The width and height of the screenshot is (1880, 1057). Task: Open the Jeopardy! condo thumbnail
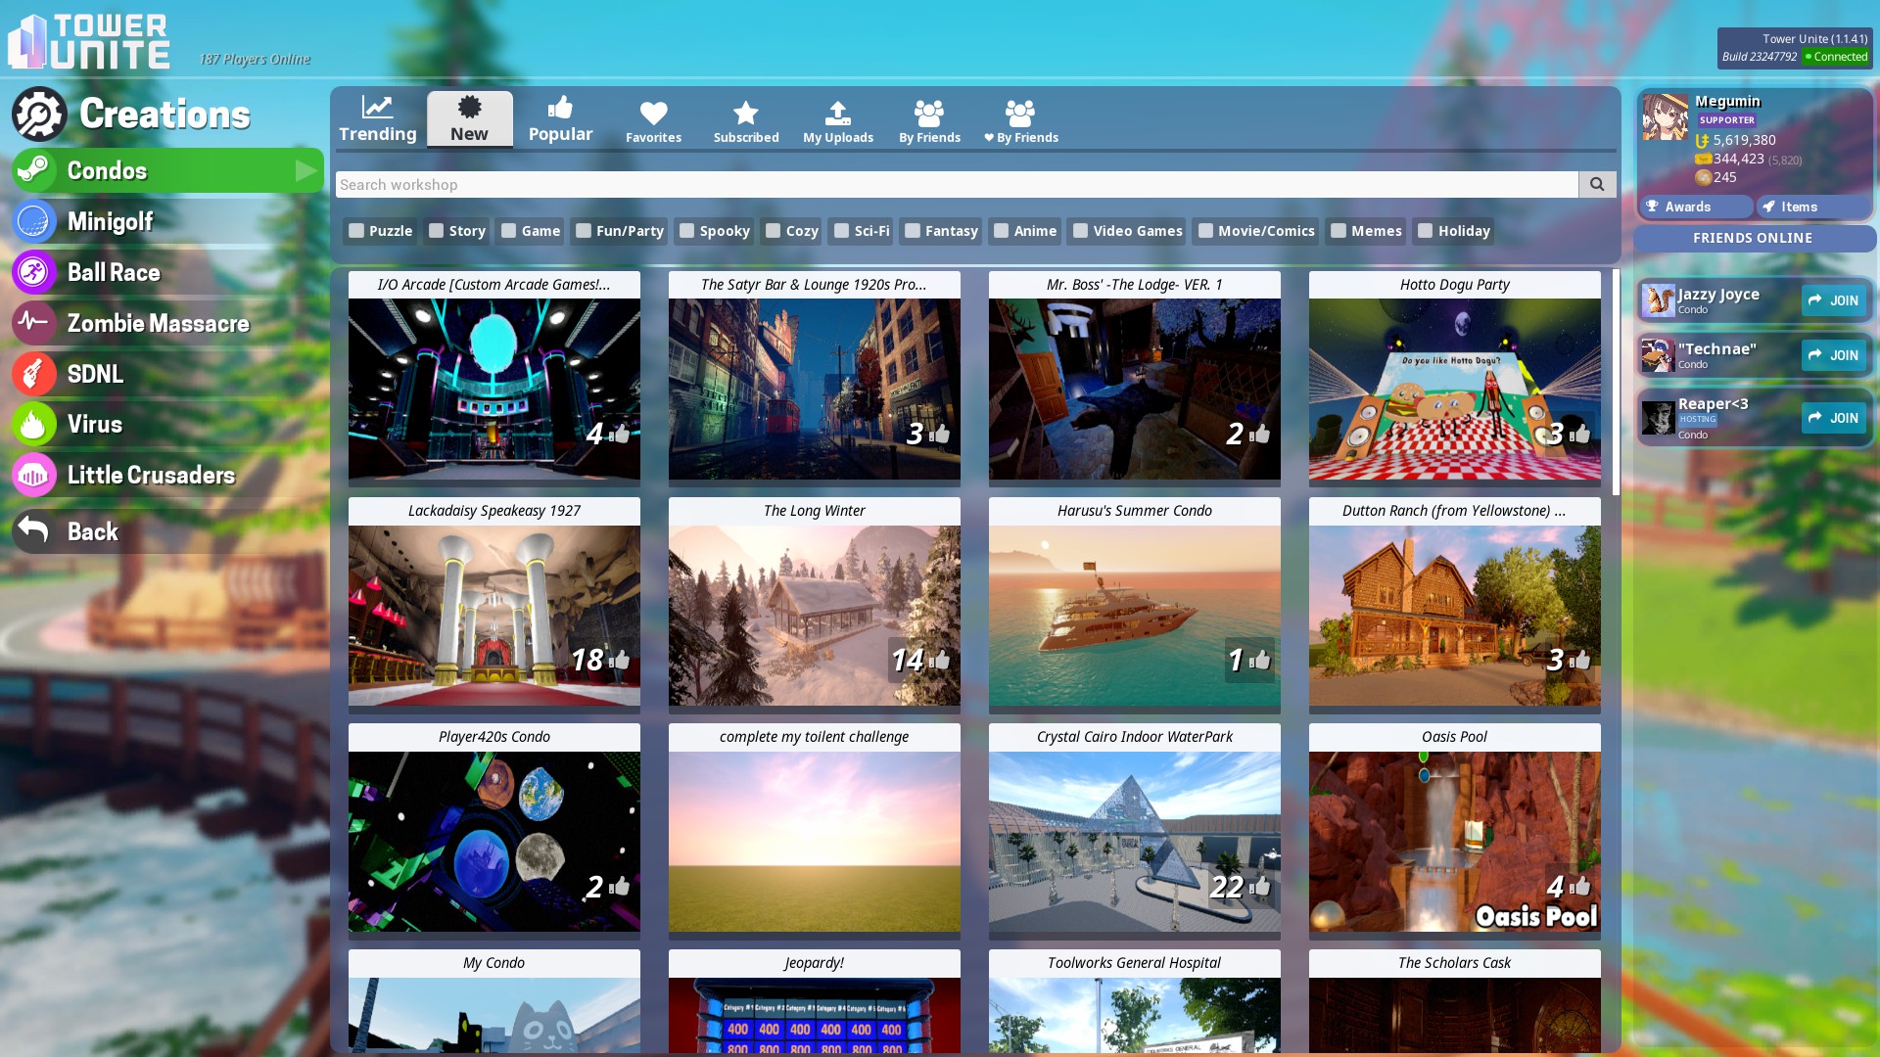[x=815, y=1016]
